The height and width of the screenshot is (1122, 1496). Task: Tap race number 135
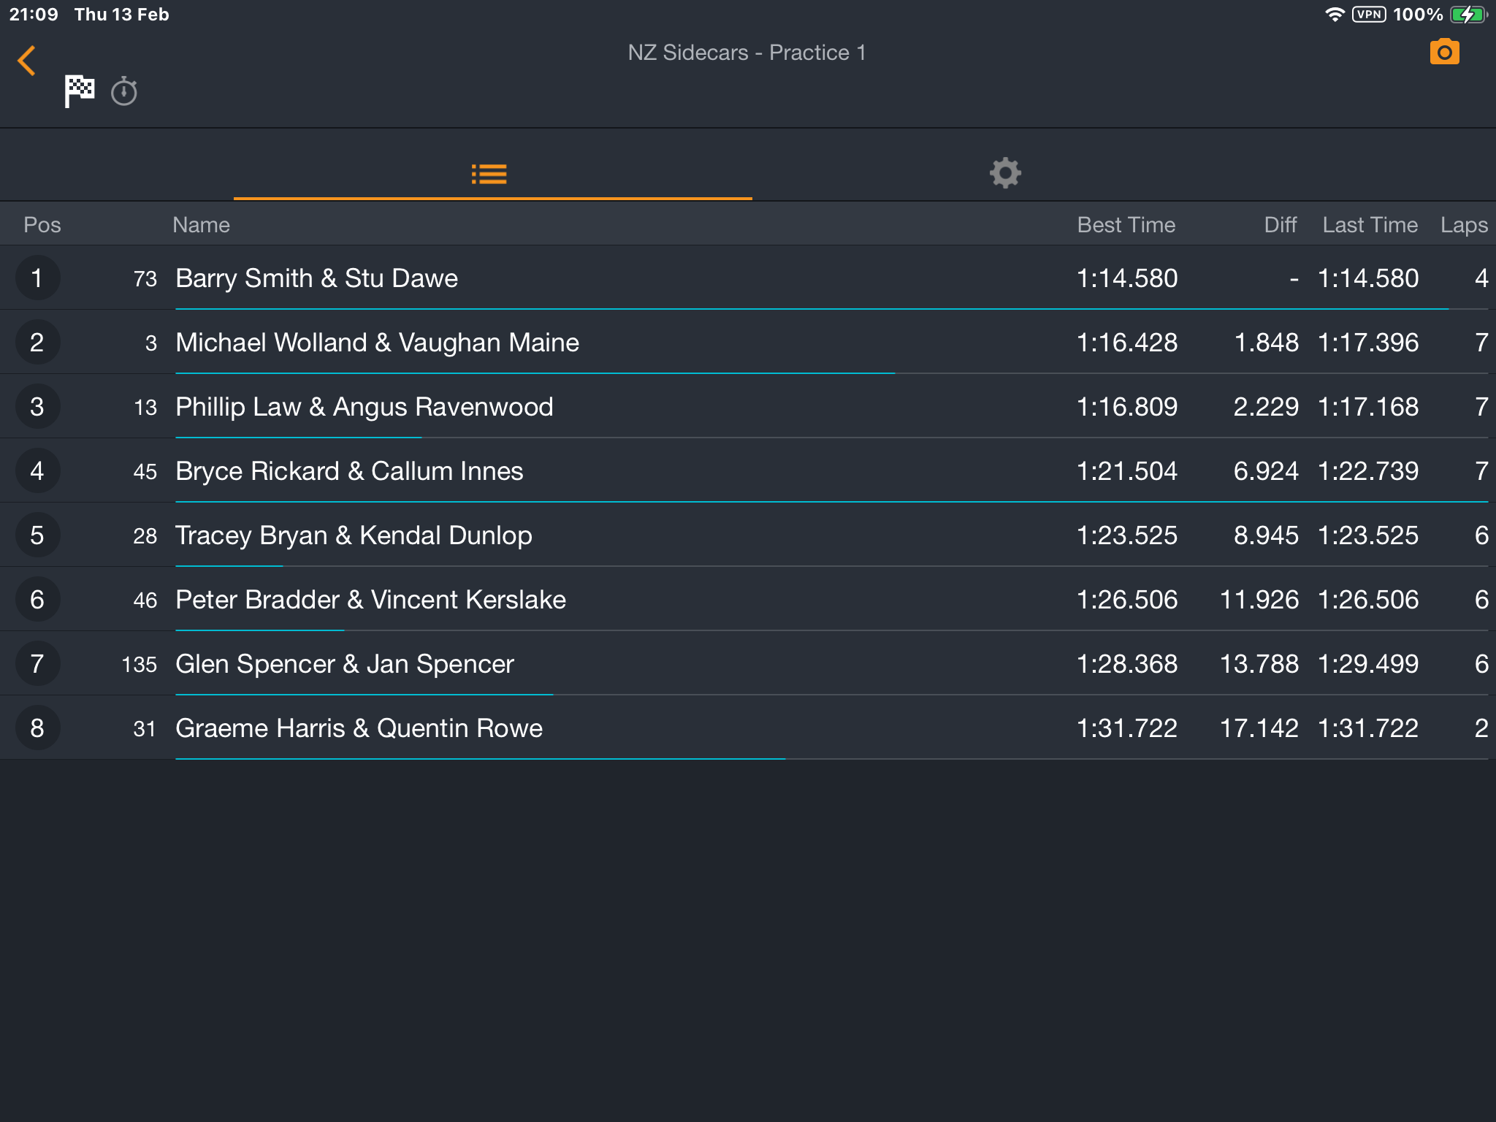click(x=140, y=665)
